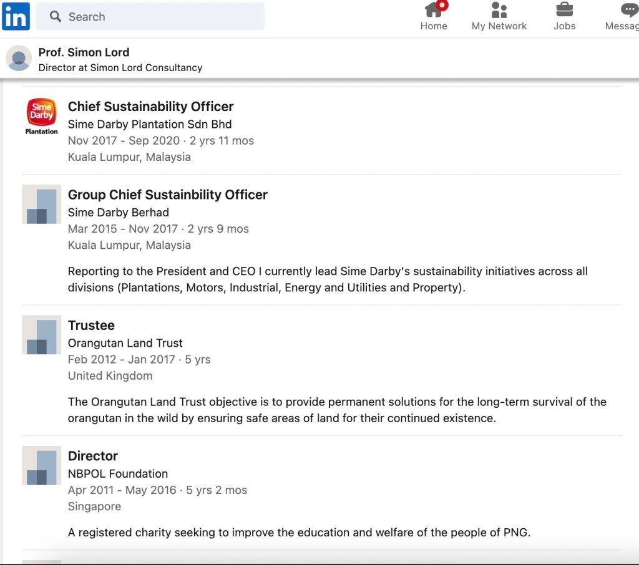Open the Jobs briefcase icon

[564, 11]
